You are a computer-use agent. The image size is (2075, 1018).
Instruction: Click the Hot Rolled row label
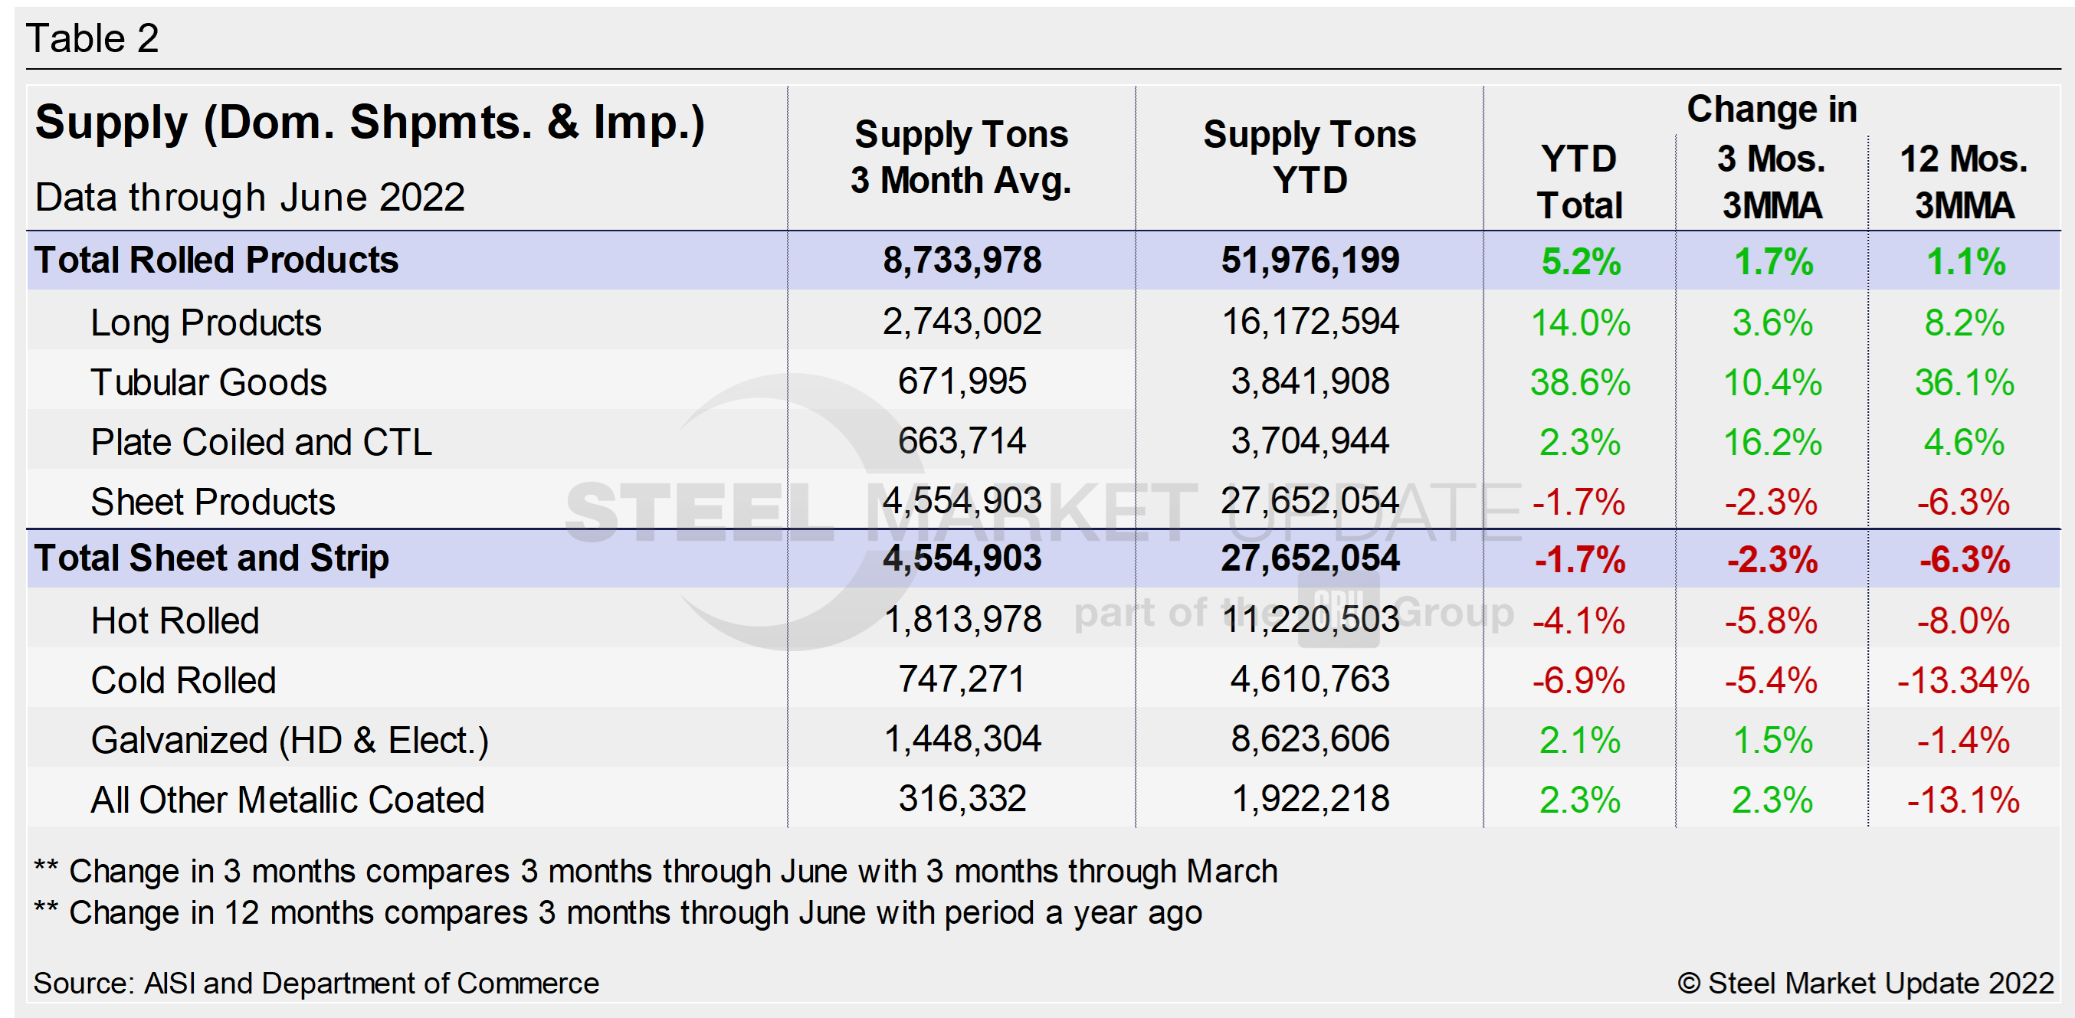[175, 621]
